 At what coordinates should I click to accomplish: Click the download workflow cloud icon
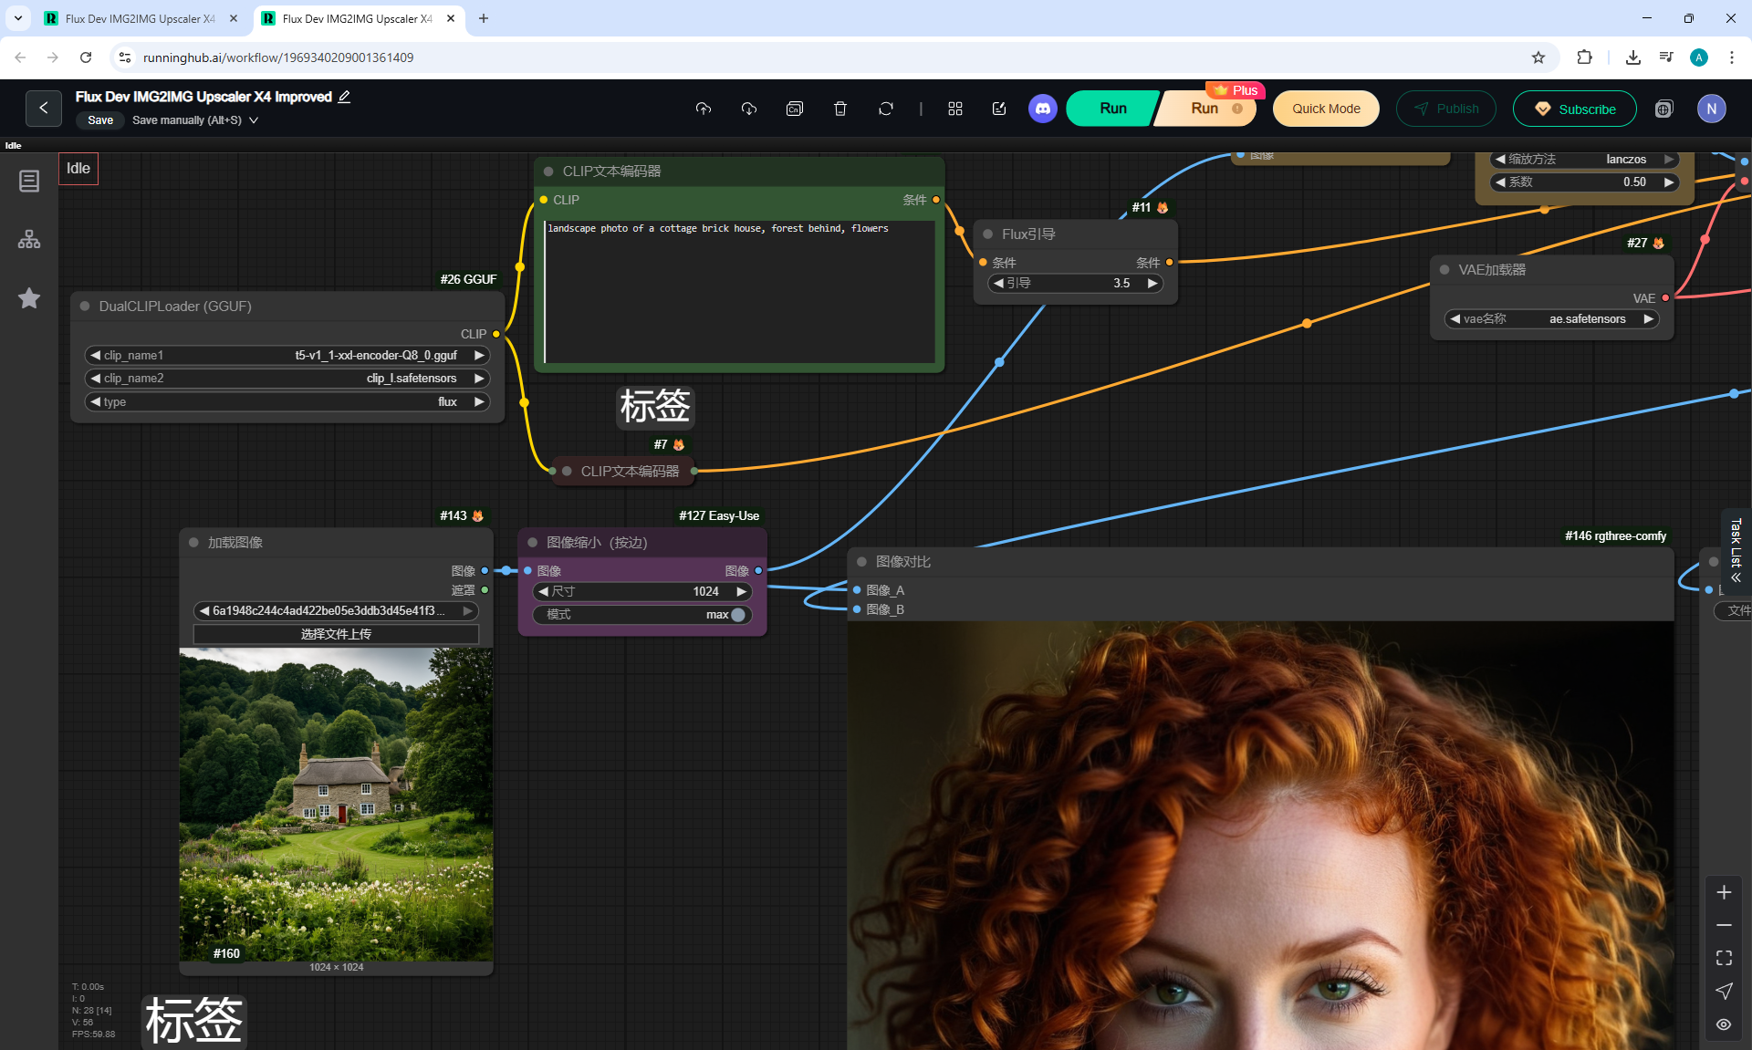point(748,109)
